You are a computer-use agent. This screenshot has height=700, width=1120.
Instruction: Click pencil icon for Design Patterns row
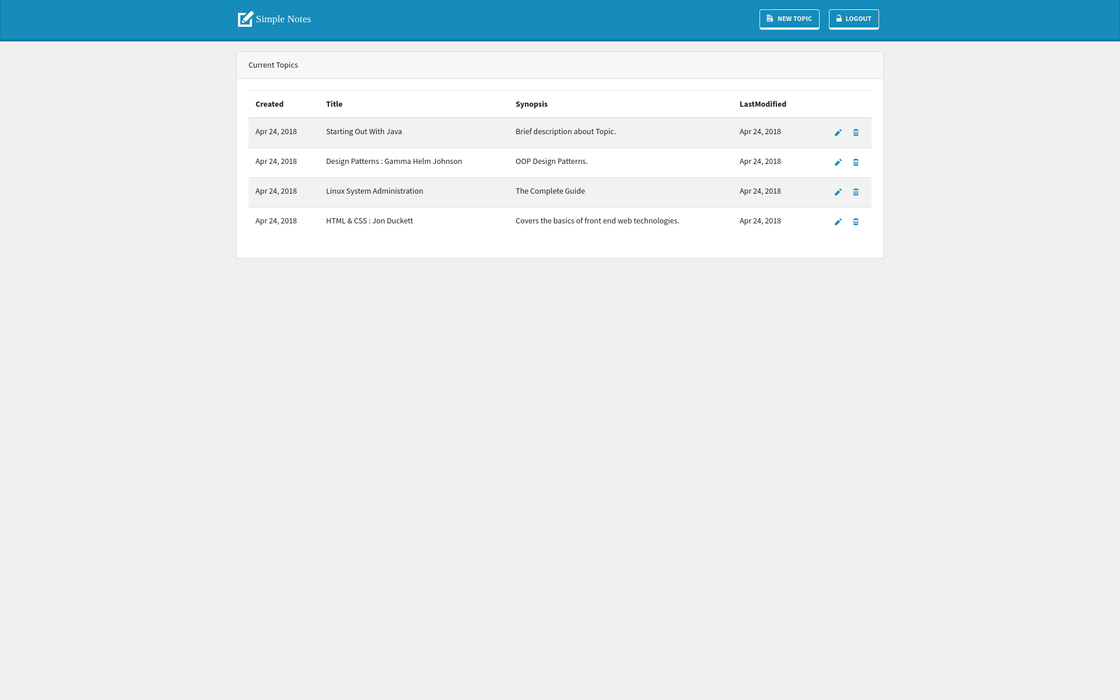pyautogui.click(x=838, y=163)
